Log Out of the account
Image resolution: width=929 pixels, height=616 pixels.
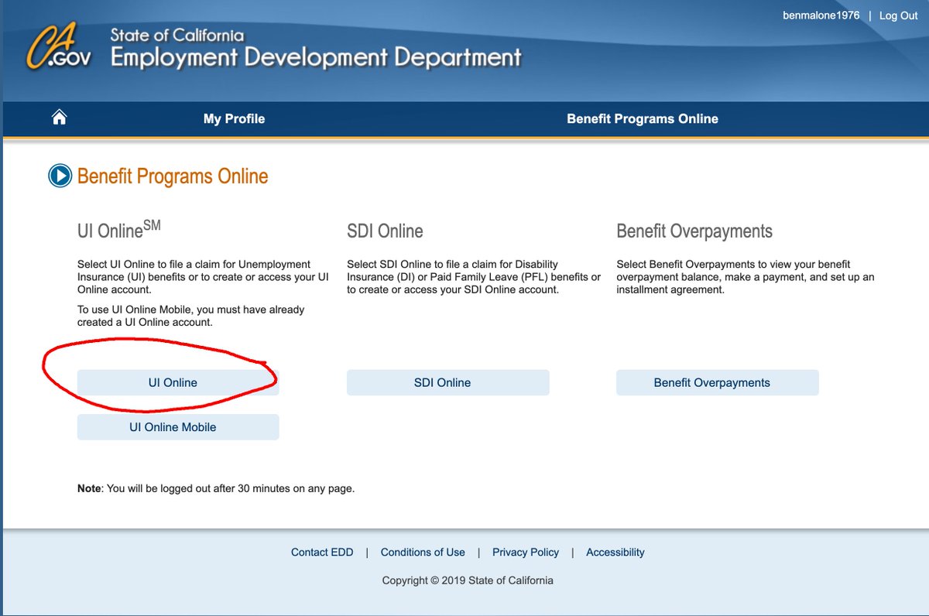coord(898,15)
